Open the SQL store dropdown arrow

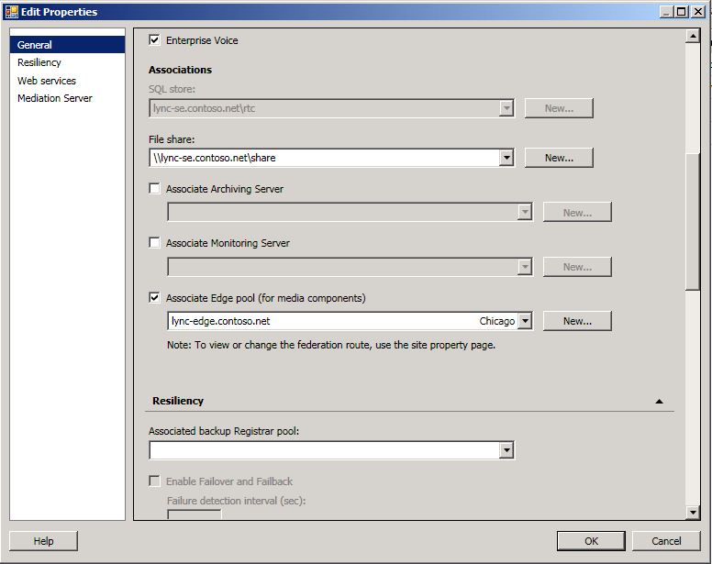[506, 108]
